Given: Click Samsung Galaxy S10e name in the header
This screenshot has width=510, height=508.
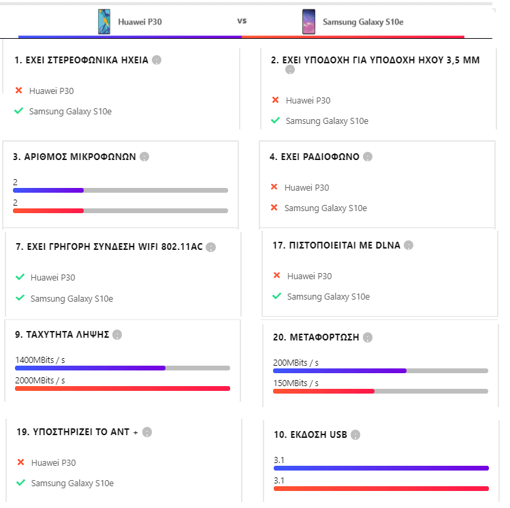Looking at the screenshot, I should coord(363,22).
